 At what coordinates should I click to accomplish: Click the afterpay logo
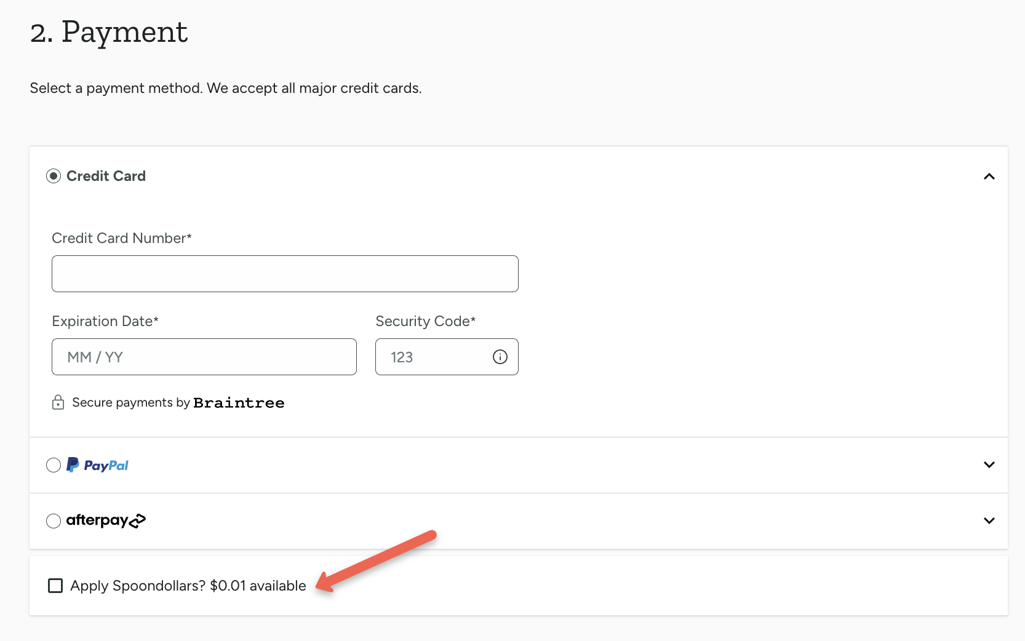pos(105,520)
